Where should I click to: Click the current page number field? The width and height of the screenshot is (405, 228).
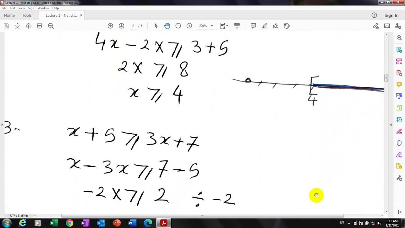coord(133,26)
